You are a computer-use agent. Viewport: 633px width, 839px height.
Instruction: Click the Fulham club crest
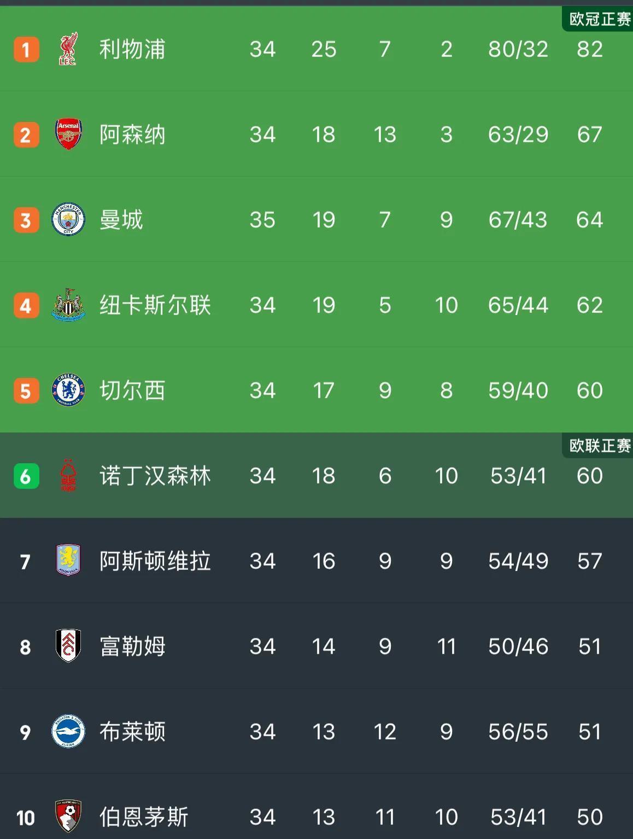tap(67, 646)
